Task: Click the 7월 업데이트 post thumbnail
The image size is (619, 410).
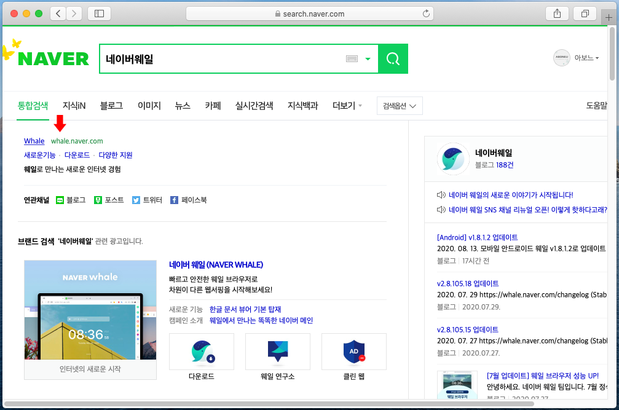Action: (x=457, y=385)
